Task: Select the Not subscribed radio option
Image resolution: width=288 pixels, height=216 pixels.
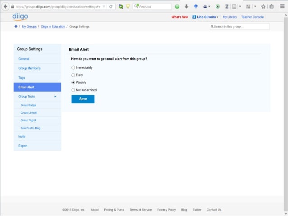Action: [x=73, y=90]
